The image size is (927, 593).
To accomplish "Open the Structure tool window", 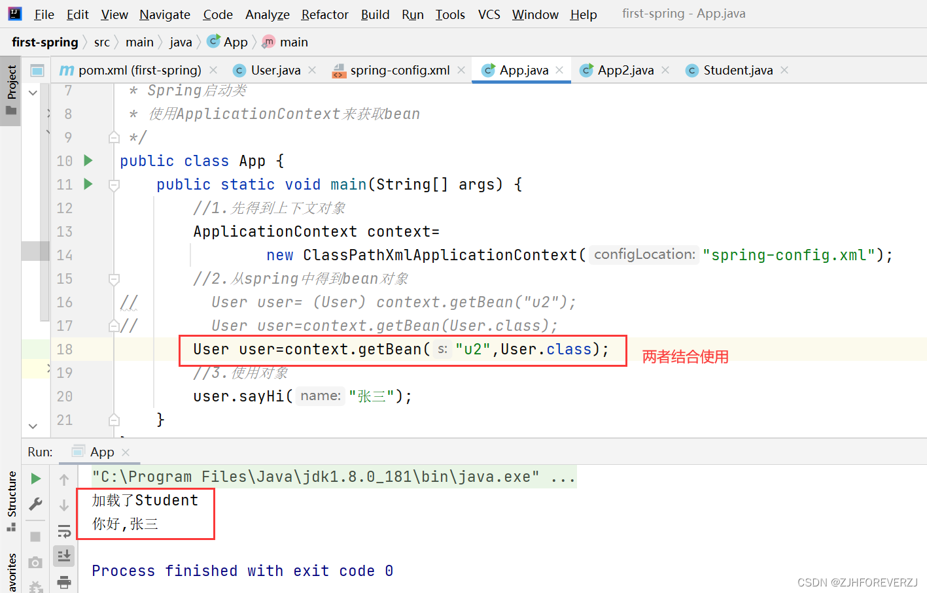I will click(x=11, y=501).
